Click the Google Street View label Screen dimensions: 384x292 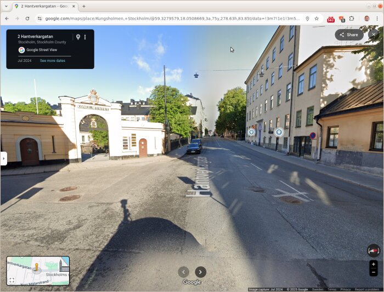coord(42,50)
